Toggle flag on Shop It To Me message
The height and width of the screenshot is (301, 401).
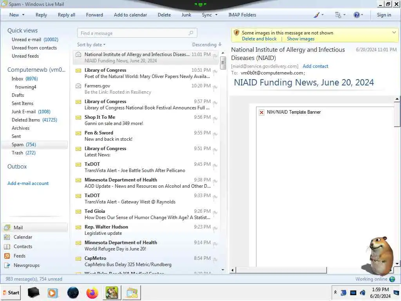coord(215,119)
